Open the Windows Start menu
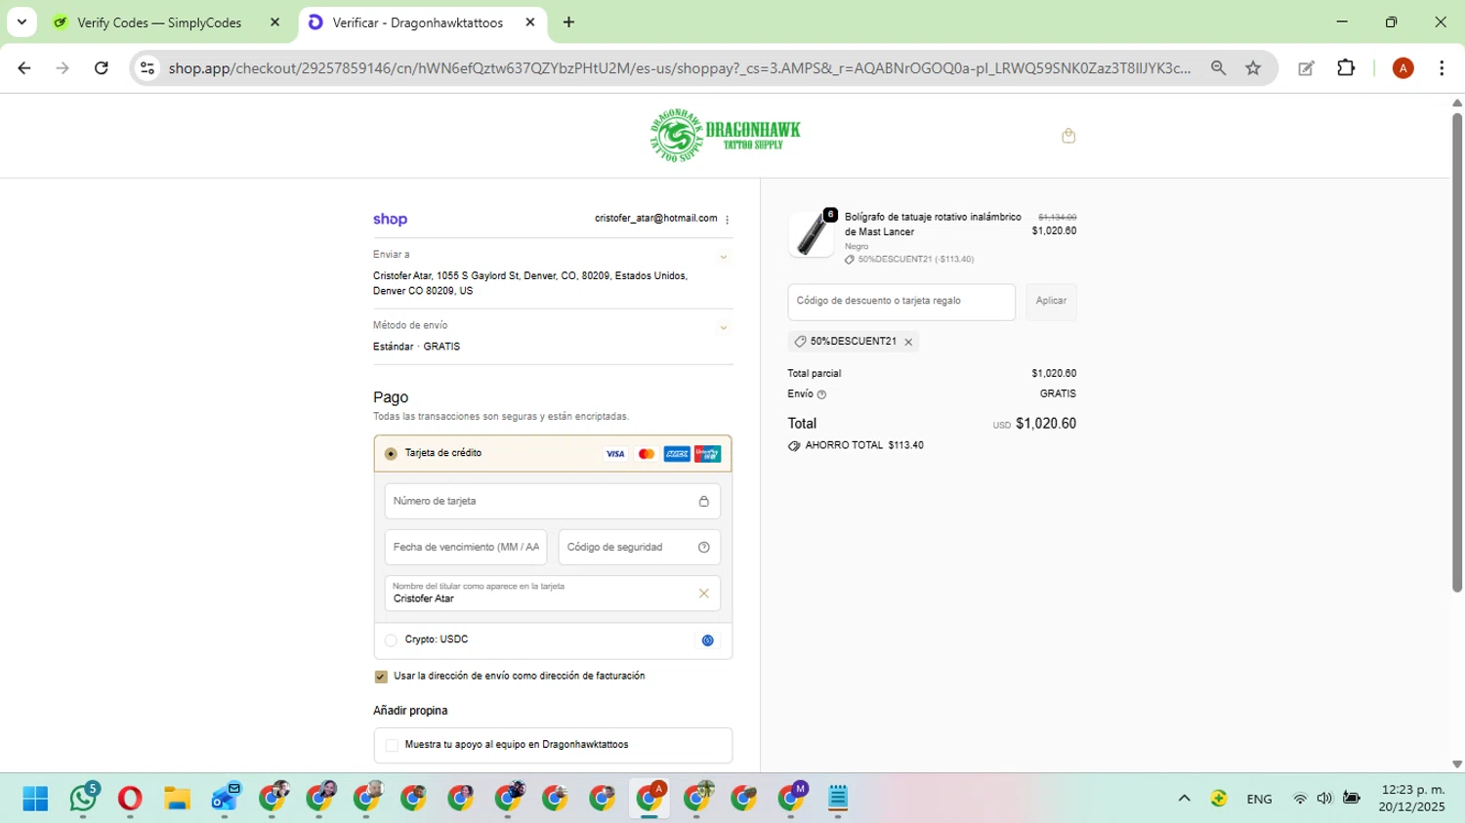This screenshot has width=1465, height=823. pyautogui.click(x=35, y=799)
